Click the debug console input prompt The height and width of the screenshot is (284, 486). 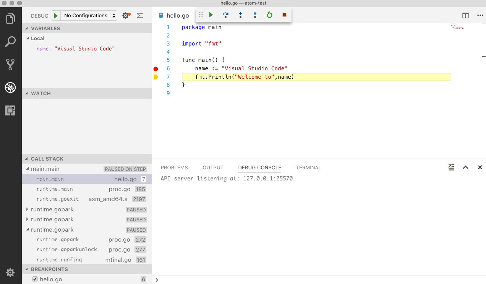pyautogui.click(x=319, y=280)
